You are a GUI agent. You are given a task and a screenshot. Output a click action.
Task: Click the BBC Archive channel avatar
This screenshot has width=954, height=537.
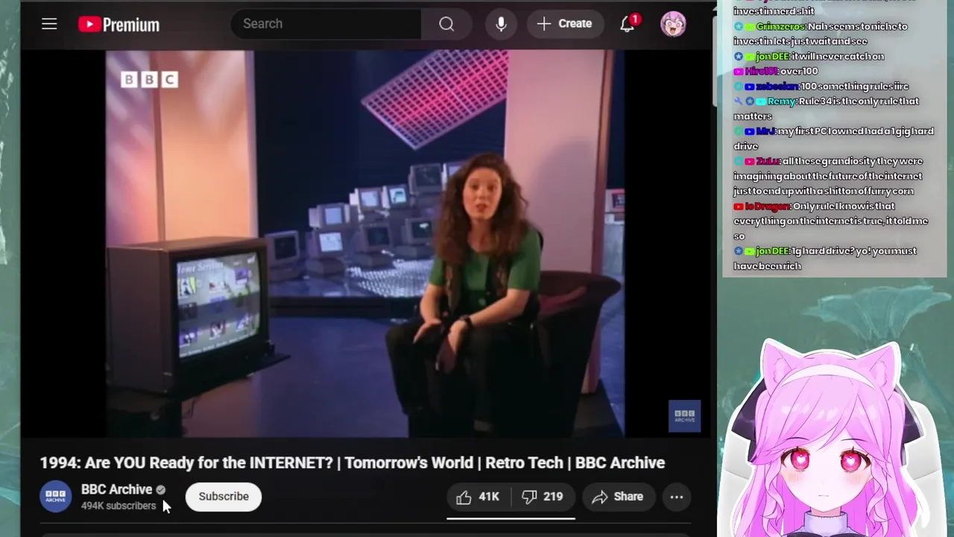click(55, 497)
